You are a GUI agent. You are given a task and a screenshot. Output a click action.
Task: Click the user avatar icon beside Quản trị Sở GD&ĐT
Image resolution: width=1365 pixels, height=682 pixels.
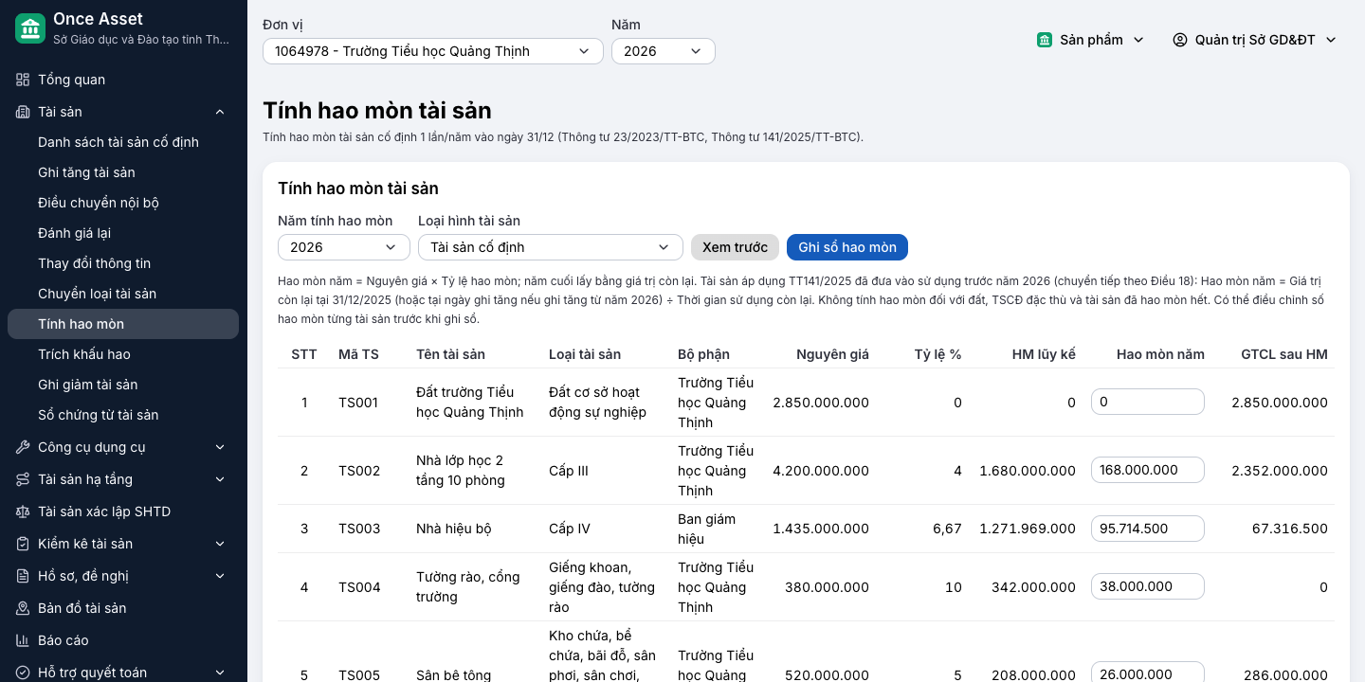click(1180, 40)
